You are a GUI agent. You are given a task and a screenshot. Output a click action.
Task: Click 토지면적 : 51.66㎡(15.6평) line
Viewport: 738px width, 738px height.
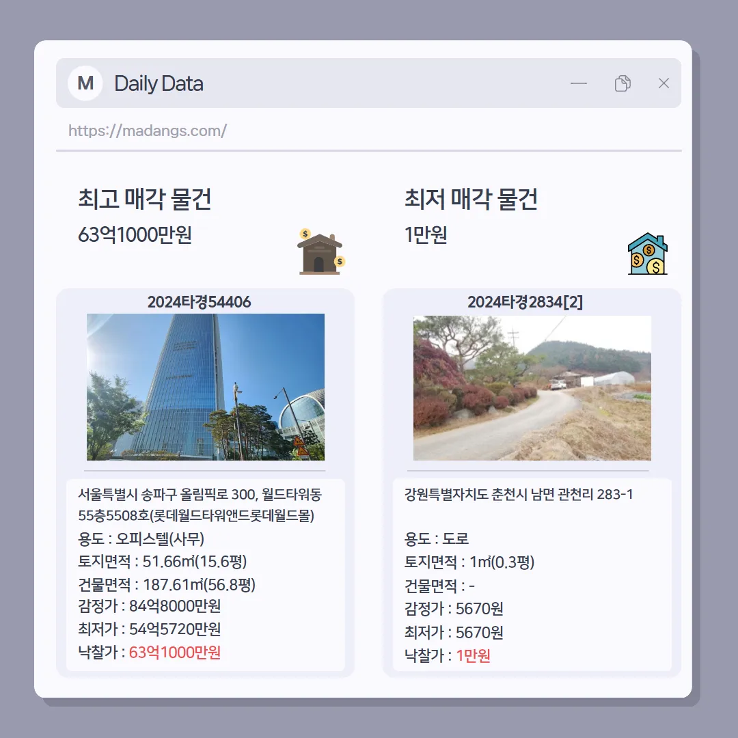pos(163,561)
